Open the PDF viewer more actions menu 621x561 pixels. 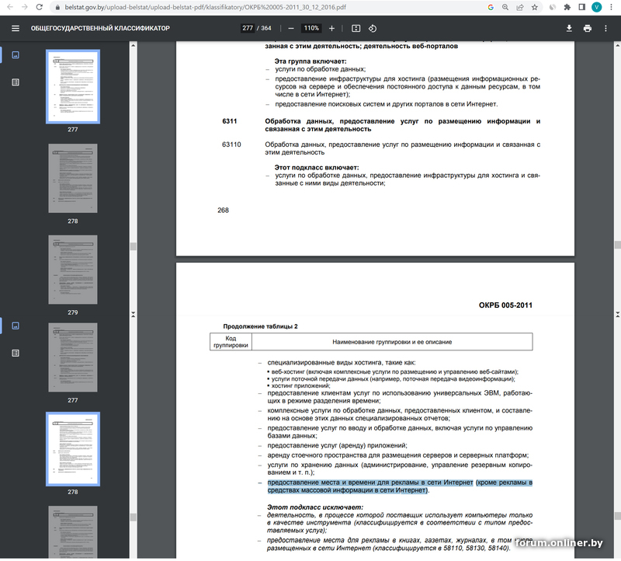[605, 28]
